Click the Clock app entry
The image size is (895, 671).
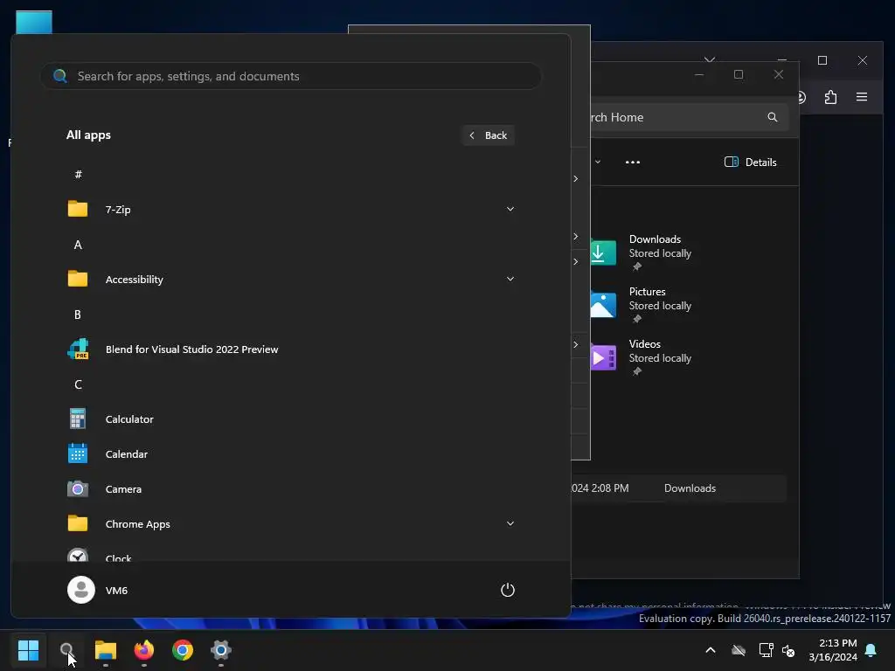(x=291, y=556)
